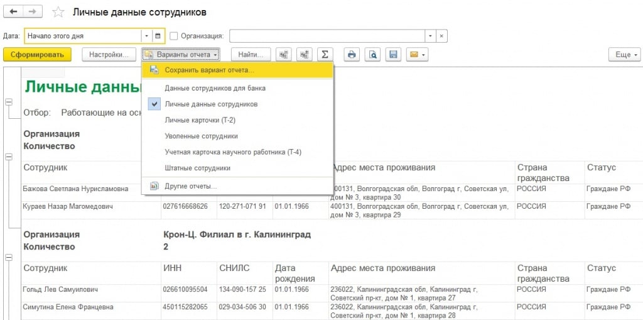This screenshot has height=320, width=643.
Task: Print the report using the printer icon
Action: [x=352, y=55]
